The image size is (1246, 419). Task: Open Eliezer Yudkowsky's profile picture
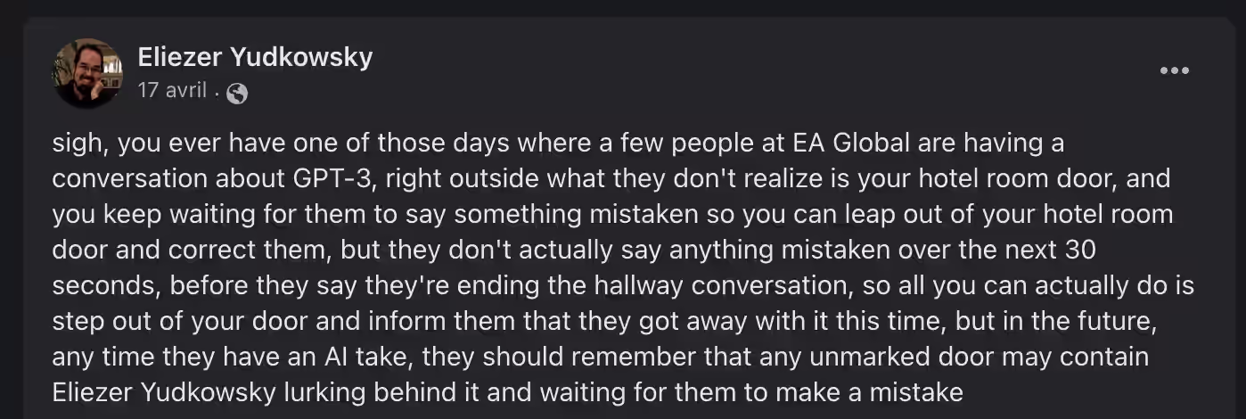[x=86, y=72]
